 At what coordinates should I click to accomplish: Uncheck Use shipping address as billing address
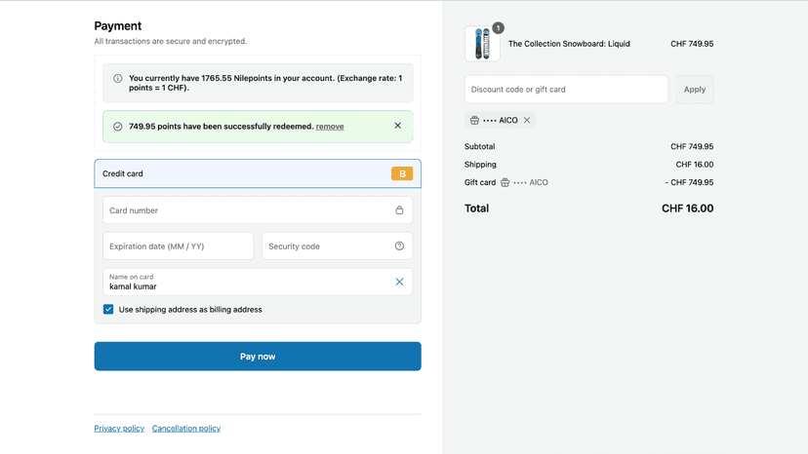[108, 310]
